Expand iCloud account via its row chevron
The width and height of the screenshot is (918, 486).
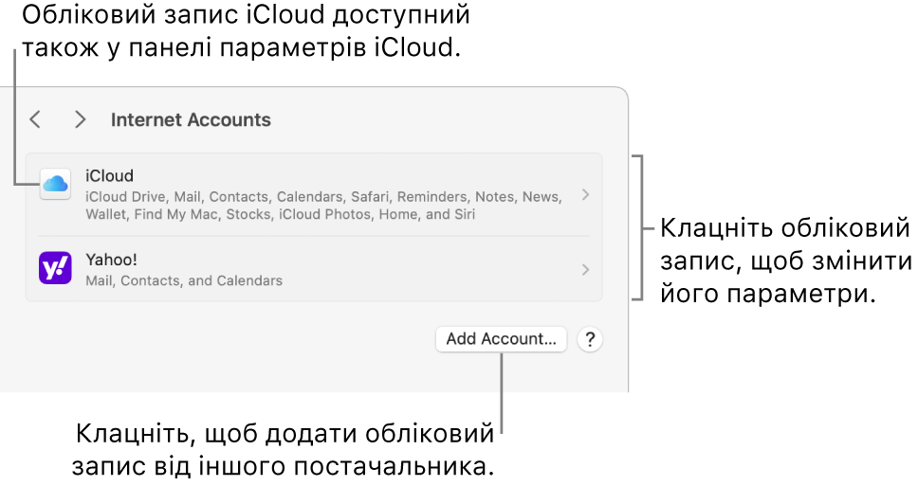(x=585, y=195)
